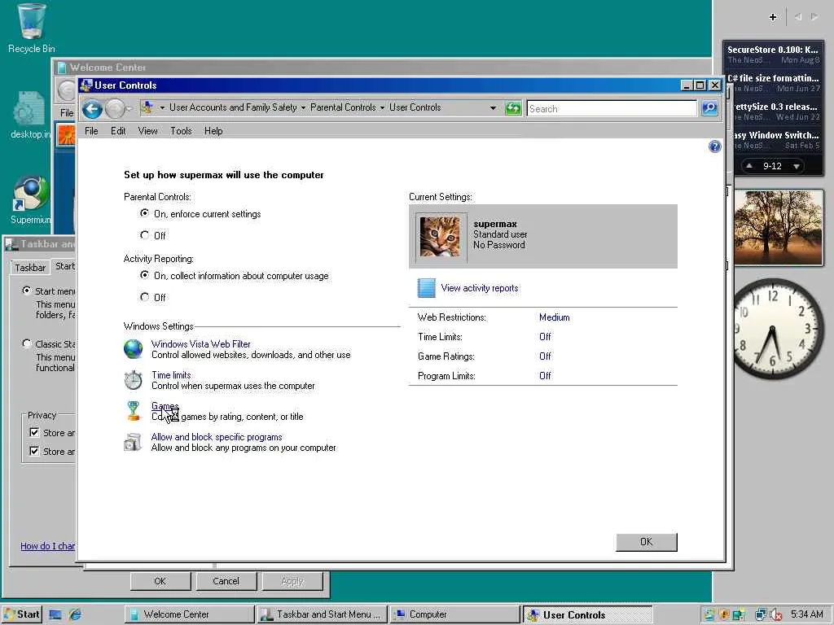Click the network monitors tray icon
The width and height of the screenshot is (834, 625).
click(x=762, y=615)
